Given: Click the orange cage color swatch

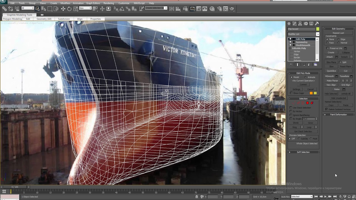Looking at the screenshot, I should pyautogui.click(x=311, y=93).
